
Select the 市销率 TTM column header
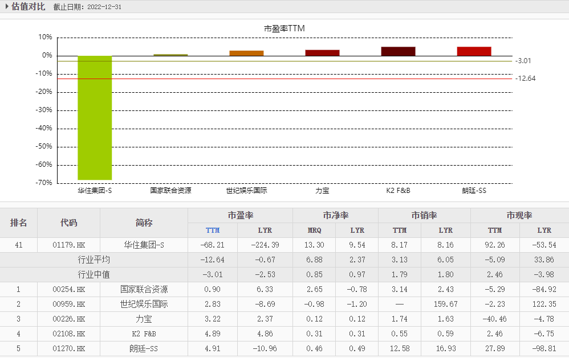(x=399, y=231)
